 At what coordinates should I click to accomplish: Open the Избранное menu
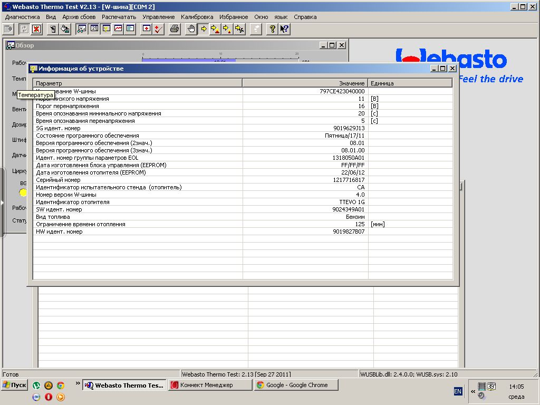click(234, 17)
